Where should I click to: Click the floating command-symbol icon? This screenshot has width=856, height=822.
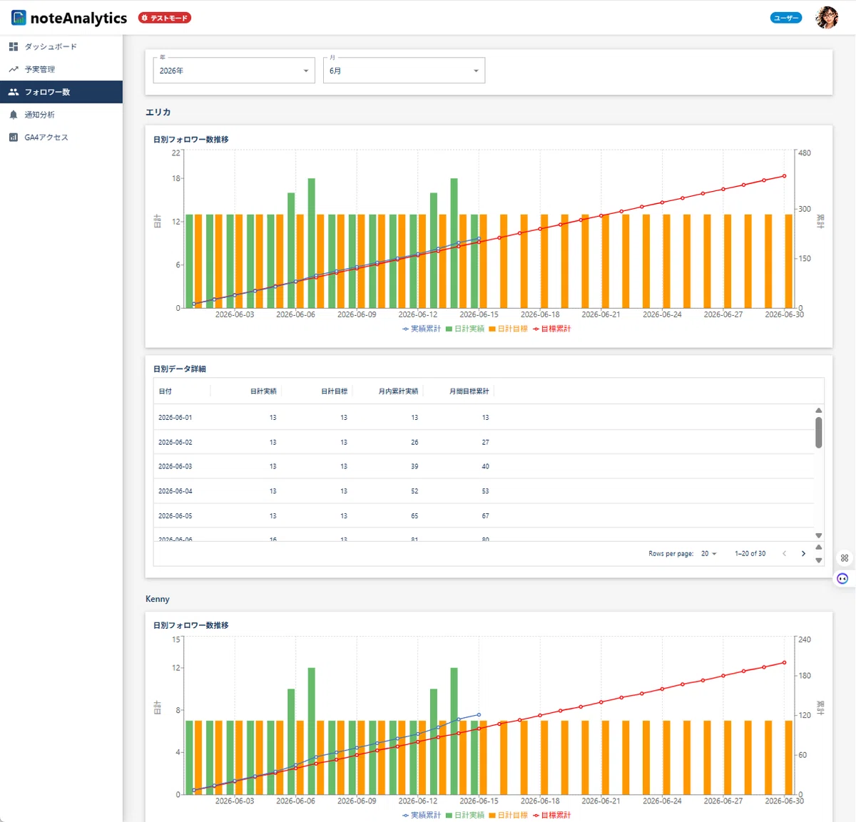pyautogui.click(x=845, y=558)
